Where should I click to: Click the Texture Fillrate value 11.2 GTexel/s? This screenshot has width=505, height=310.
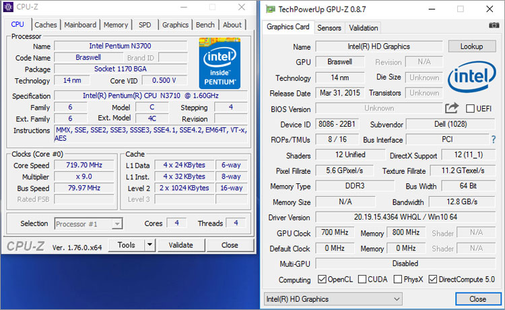463,170
